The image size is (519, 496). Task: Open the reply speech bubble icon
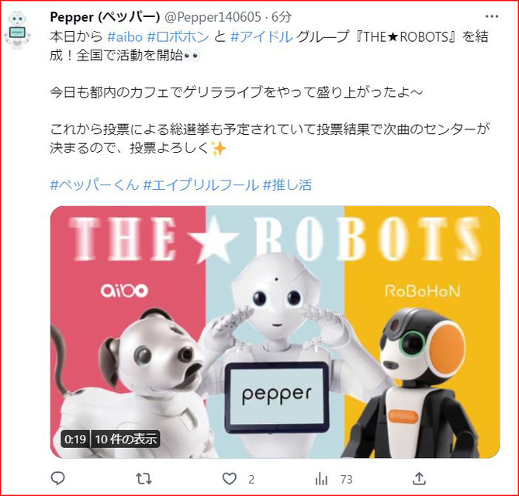pyautogui.click(x=58, y=478)
